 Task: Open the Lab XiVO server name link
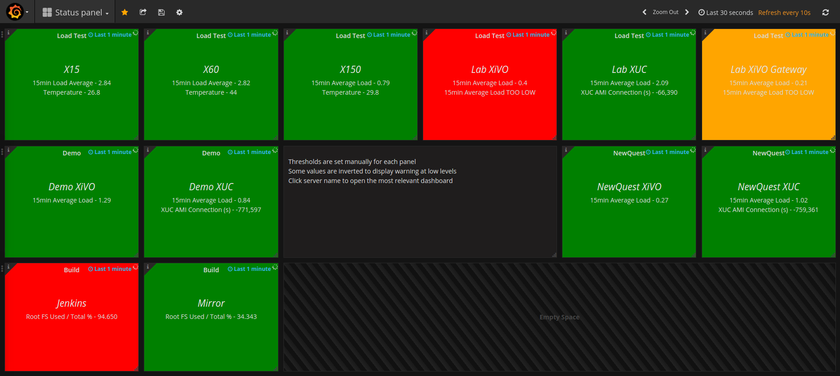[x=489, y=69]
